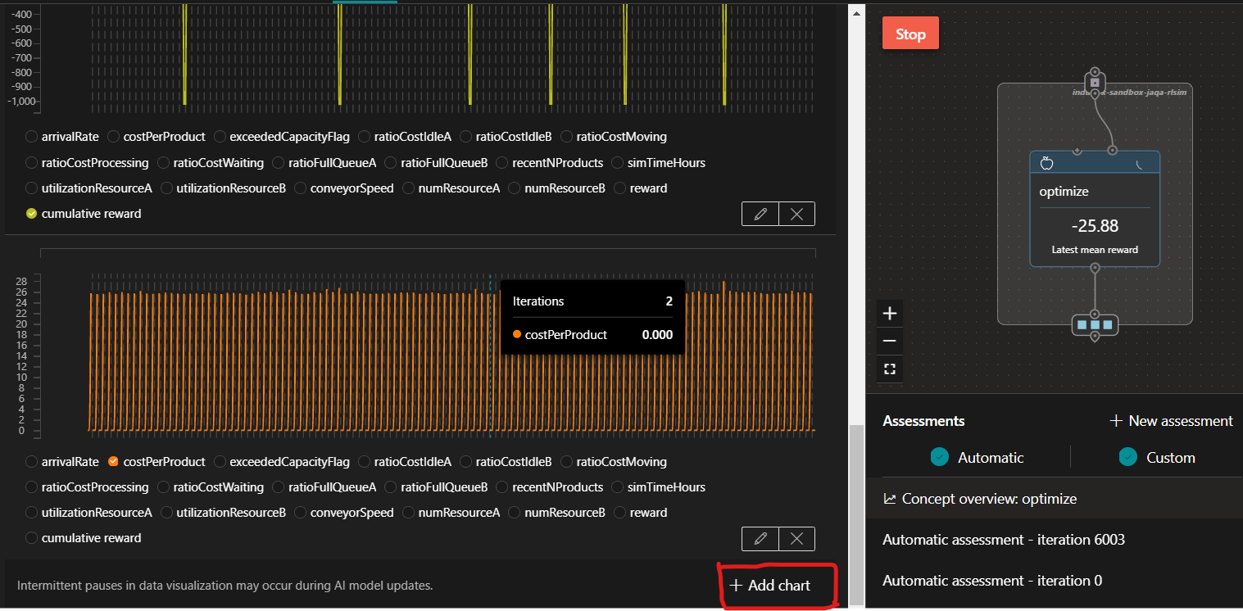
Task: Create a new assessment
Action: [1171, 421]
